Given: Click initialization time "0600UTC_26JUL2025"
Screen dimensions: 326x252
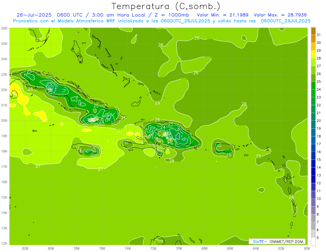Looking at the screenshot, I should pyautogui.click(x=185, y=21).
